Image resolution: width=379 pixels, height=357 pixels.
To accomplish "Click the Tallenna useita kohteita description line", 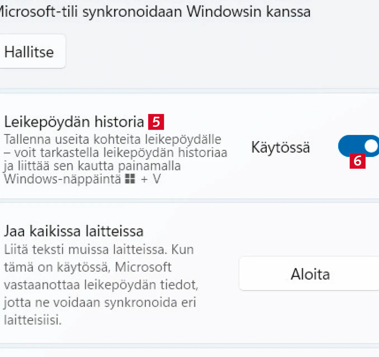I will pos(112,139).
